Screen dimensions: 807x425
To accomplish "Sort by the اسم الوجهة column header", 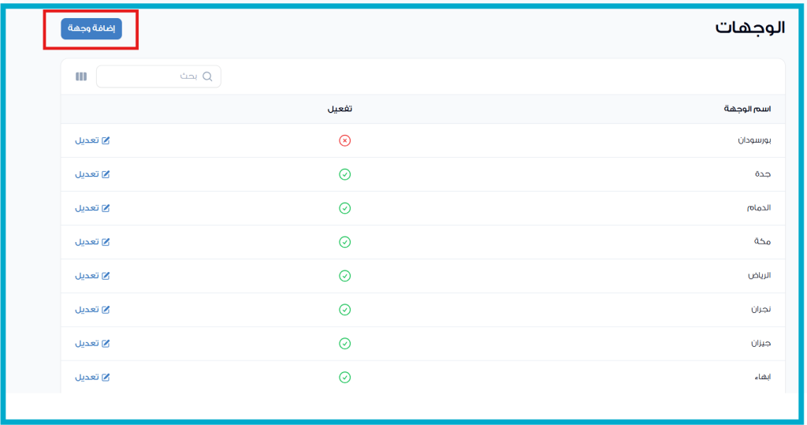I will click(747, 109).
